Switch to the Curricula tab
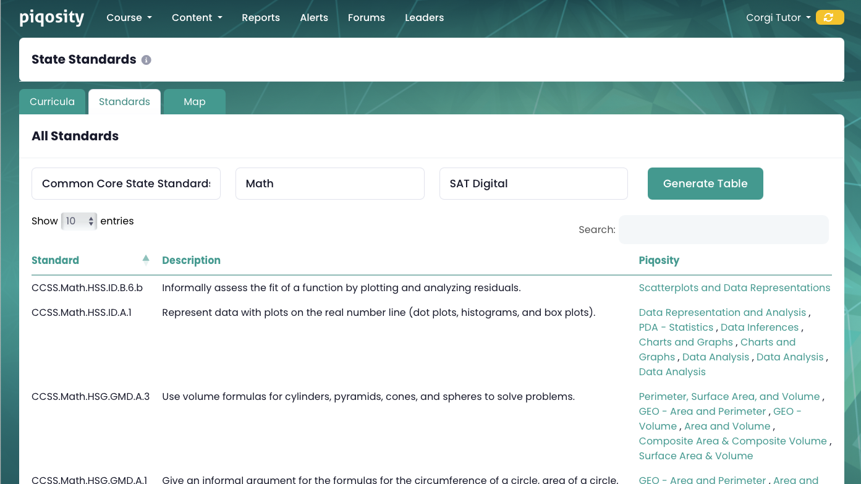This screenshot has width=861, height=484. point(53,102)
